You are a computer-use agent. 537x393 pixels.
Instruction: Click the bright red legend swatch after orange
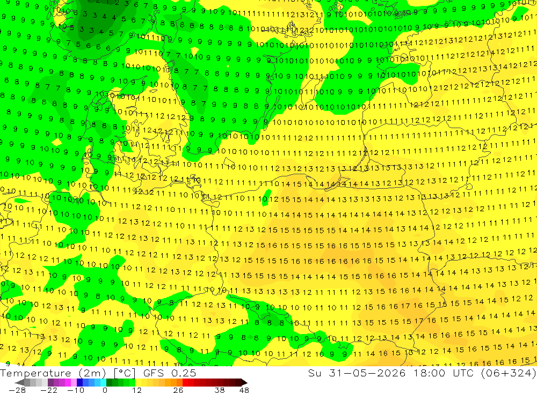coord(185,382)
